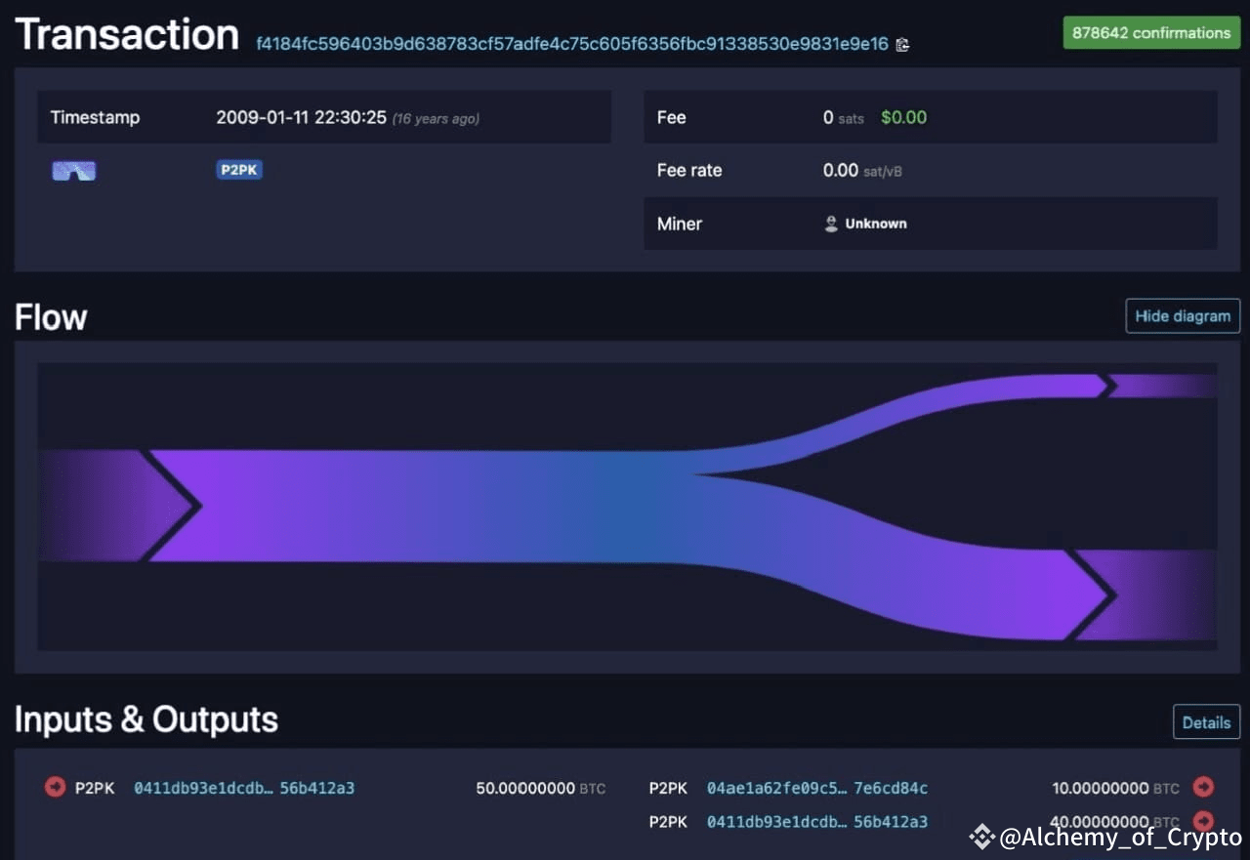Toggle the flow diagram via Hide diagram

pos(1183,315)
